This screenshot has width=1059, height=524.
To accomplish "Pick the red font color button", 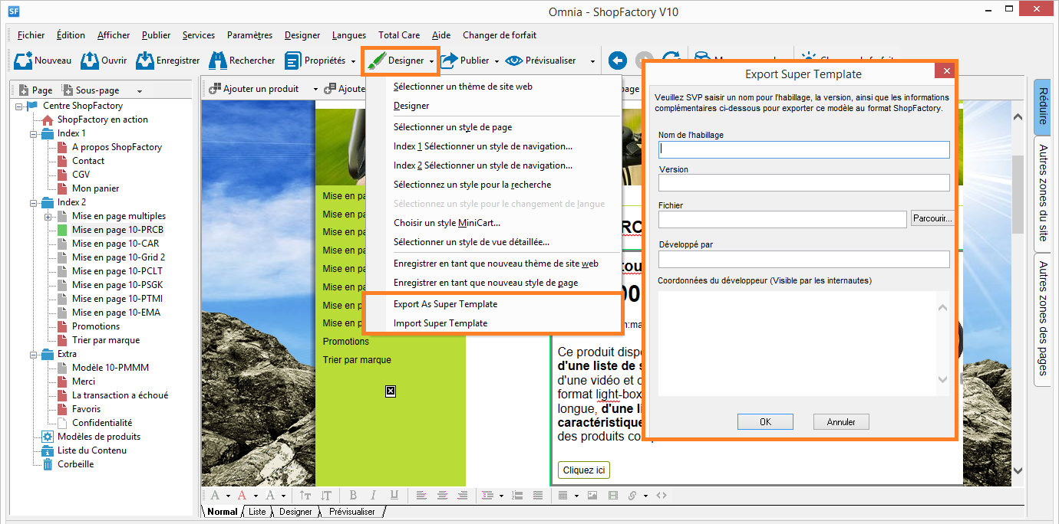I will point(242,496).
